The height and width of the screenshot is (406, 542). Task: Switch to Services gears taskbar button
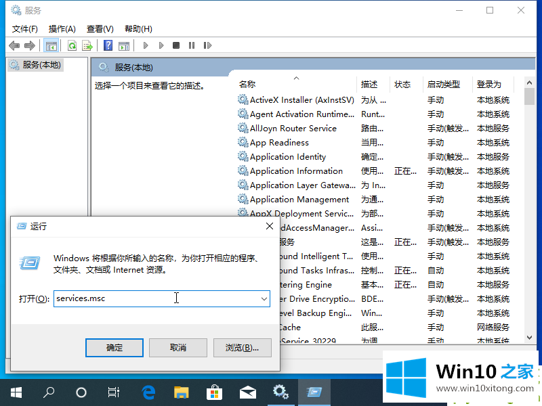pyautogui.click(x=280, y=392)
